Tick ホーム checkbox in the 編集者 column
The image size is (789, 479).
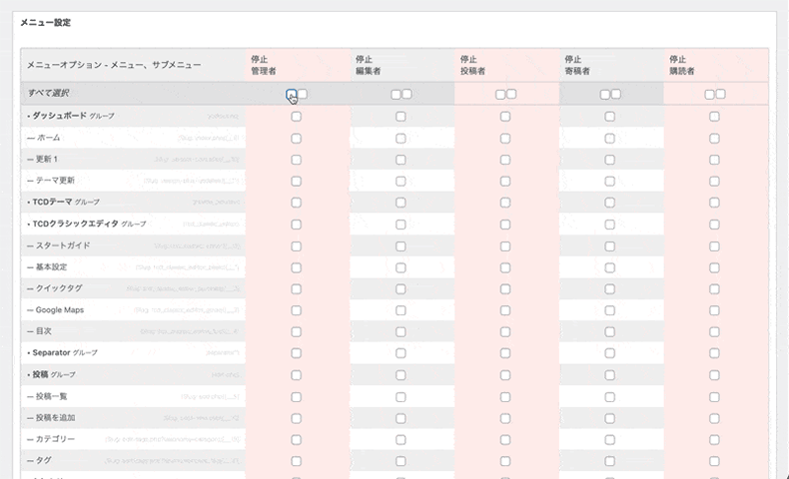tap(400, 138)
